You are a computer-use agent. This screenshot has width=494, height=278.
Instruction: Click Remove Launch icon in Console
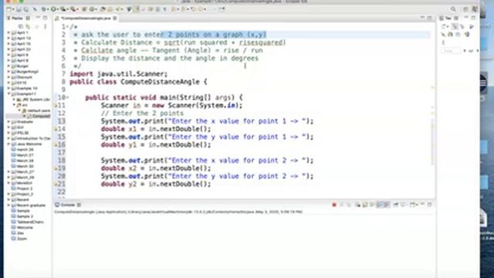pyautogui.click(x=341, y=205)
